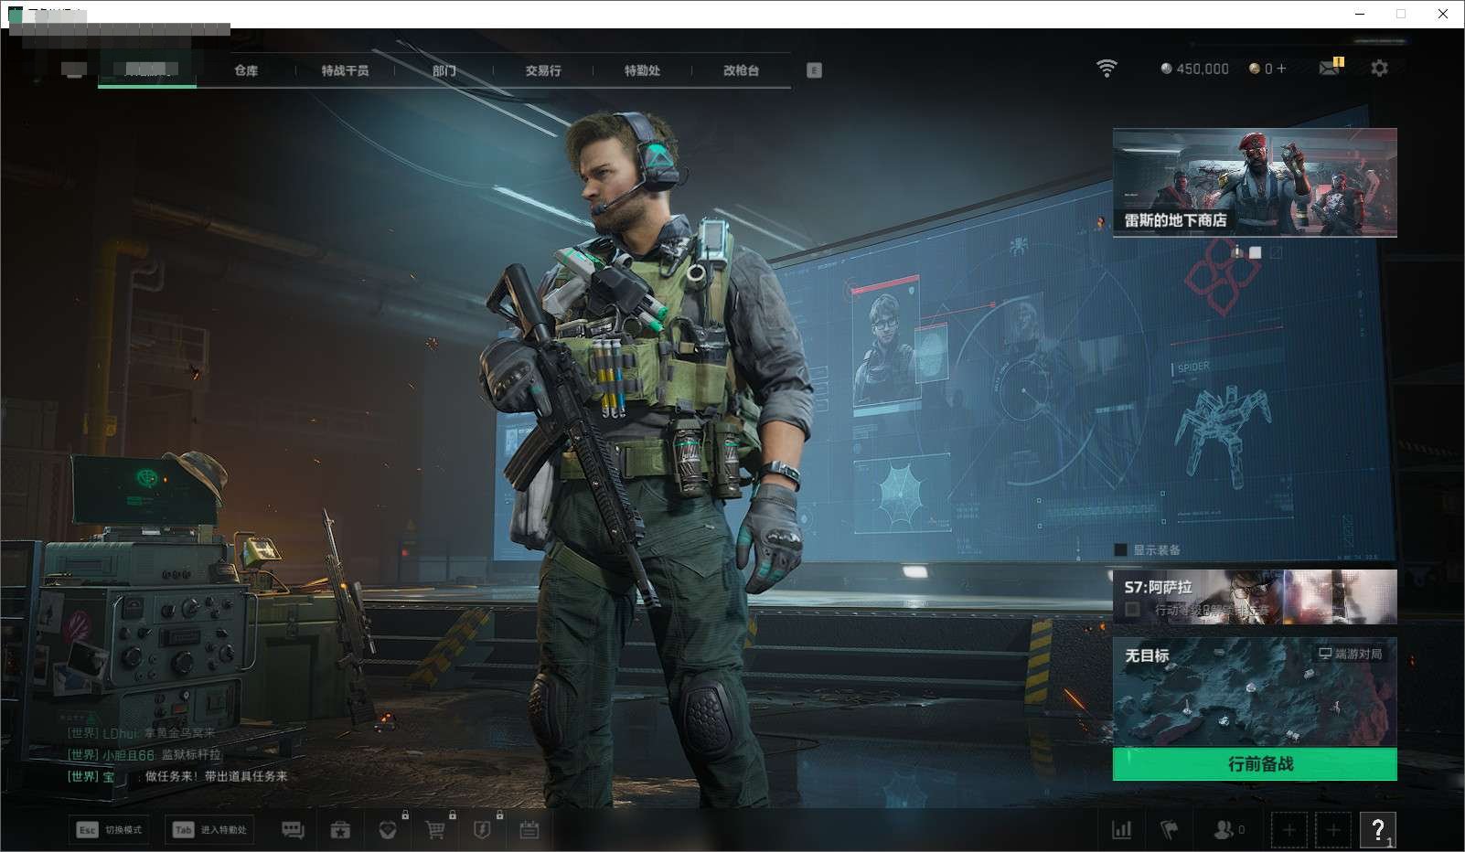The height and width of the screenshot is (852, 1465).
Task: Open the 仓库 tab
Action: [x=246, y=70]
